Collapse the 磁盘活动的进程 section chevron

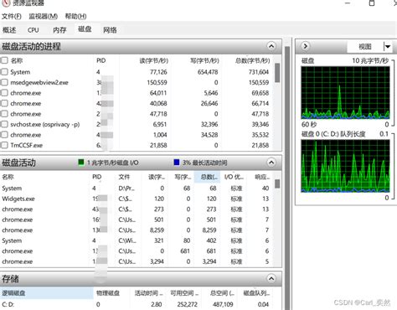(271, 46)
